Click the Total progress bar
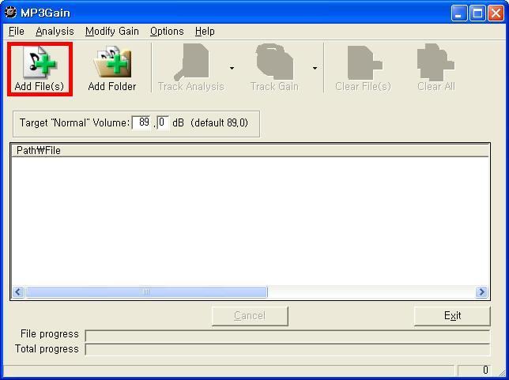 287,350
